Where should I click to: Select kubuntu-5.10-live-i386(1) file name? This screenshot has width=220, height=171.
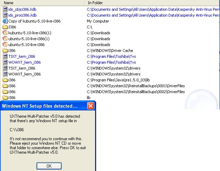click(30, 33)
